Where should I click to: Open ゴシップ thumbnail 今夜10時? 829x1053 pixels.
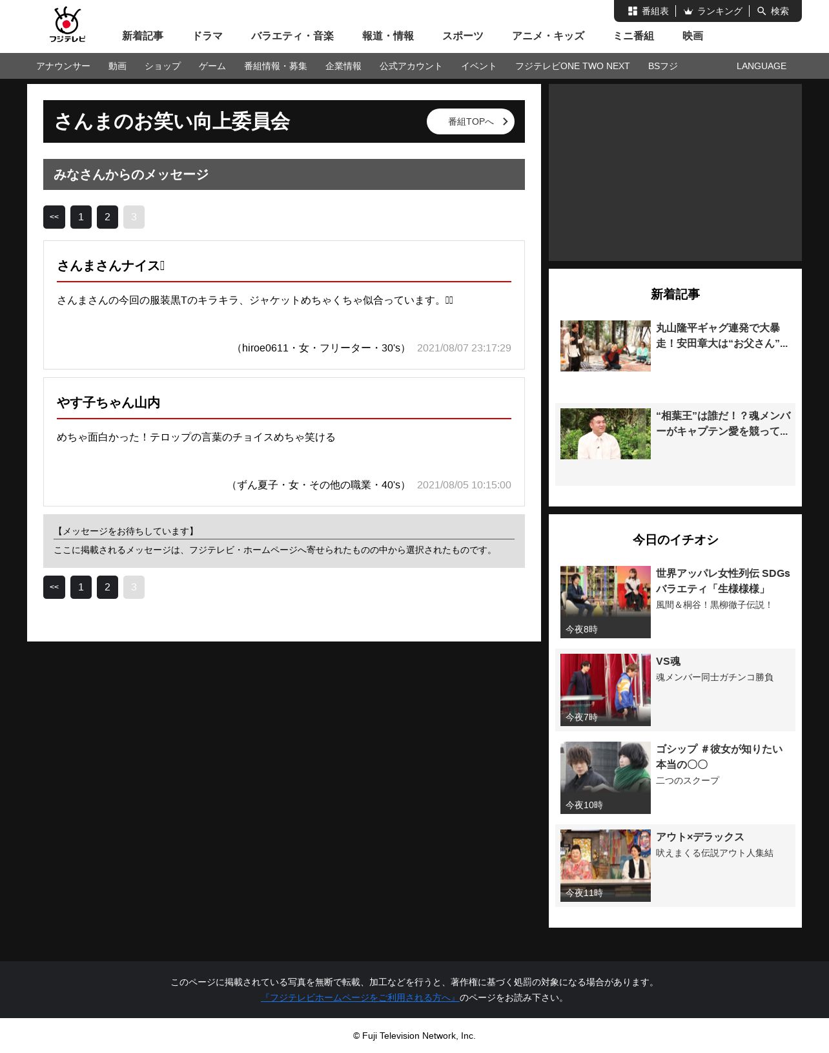[606, 778]
